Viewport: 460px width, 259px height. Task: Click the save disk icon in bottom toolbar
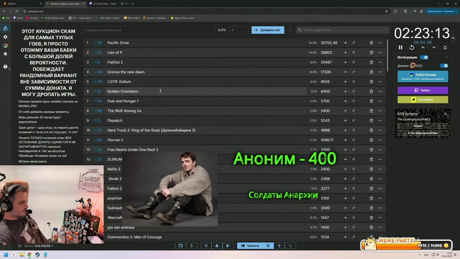click(x=206, y=246)
